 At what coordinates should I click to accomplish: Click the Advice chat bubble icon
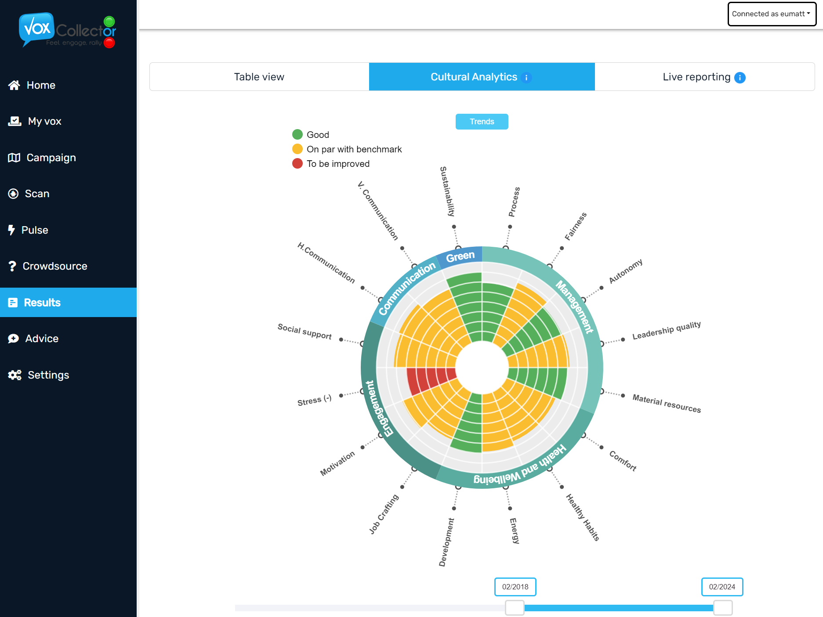pyautogui.click(x=14, y=339)
